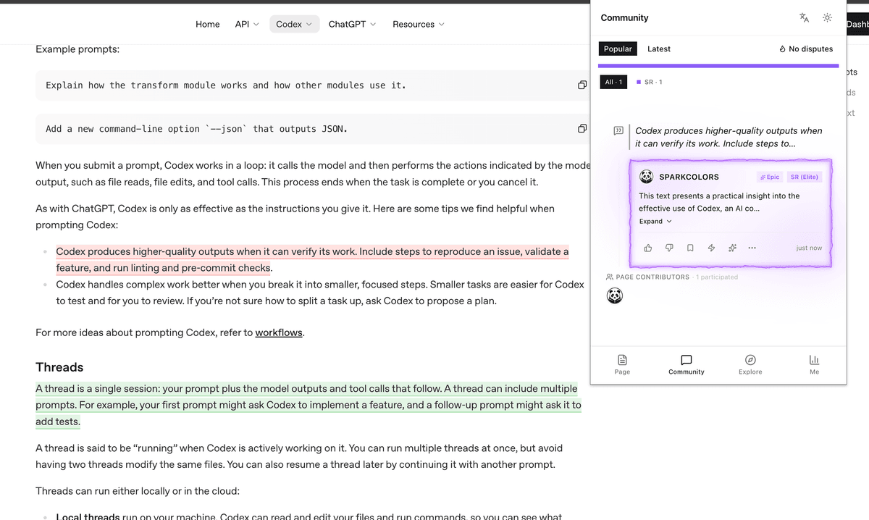Click the No disputes filter

click(805, 49)
